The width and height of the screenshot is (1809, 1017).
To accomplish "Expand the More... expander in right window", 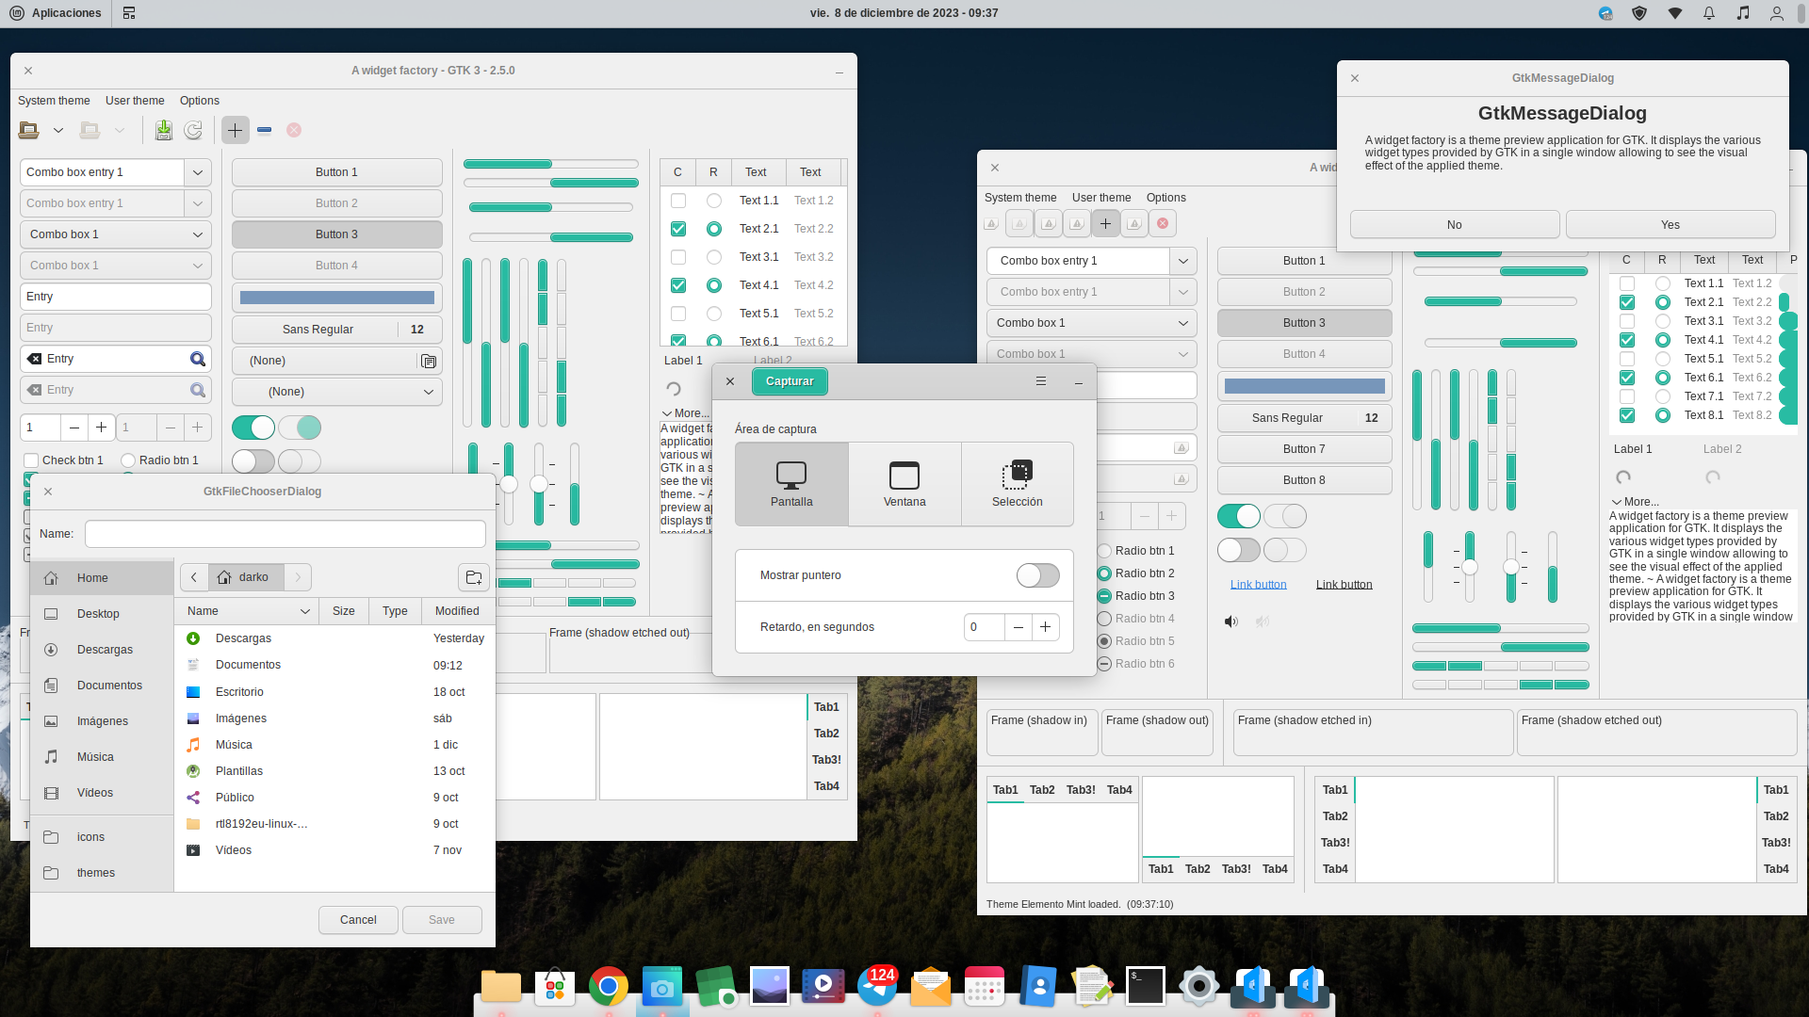I will [1635, 502].
